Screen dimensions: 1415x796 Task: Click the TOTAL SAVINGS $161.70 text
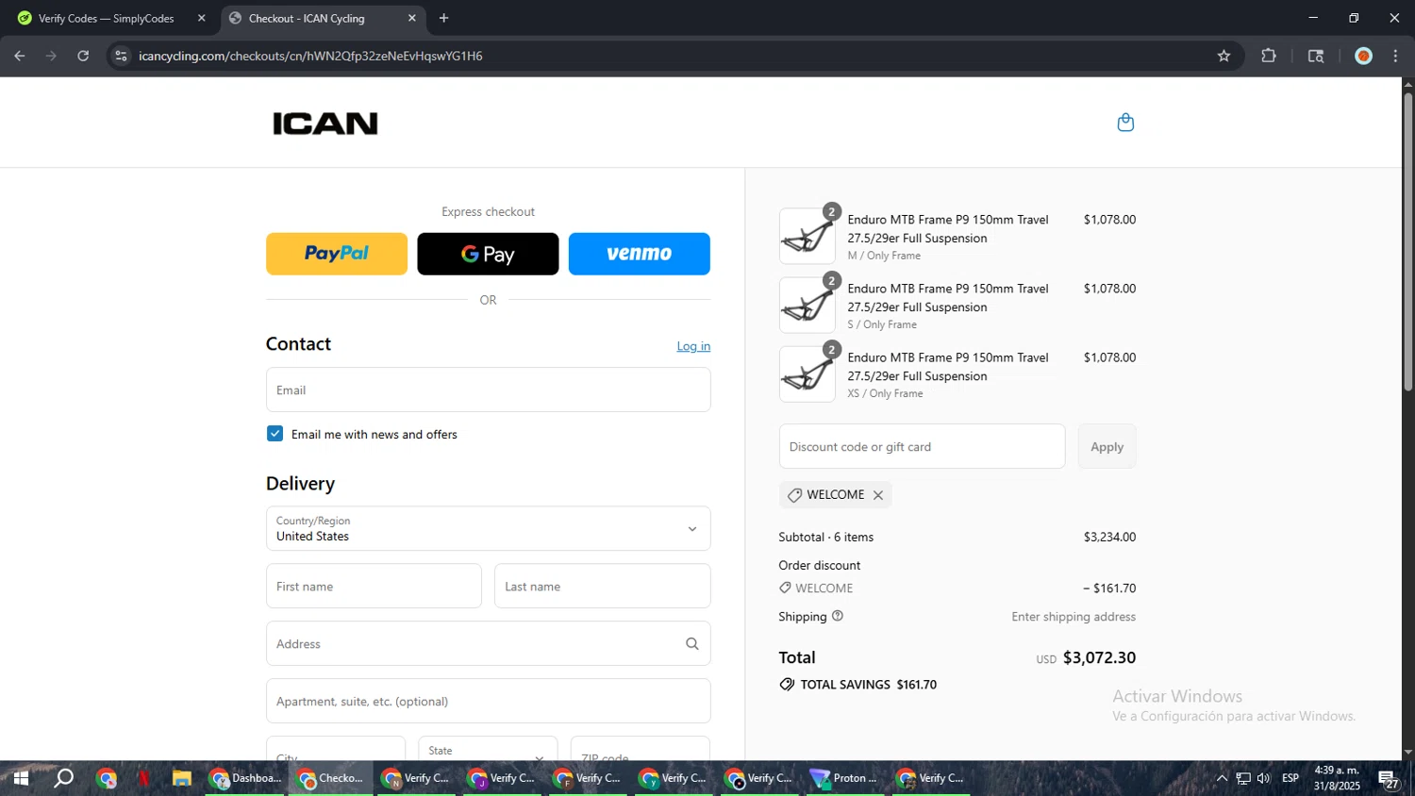pos(869,685)
